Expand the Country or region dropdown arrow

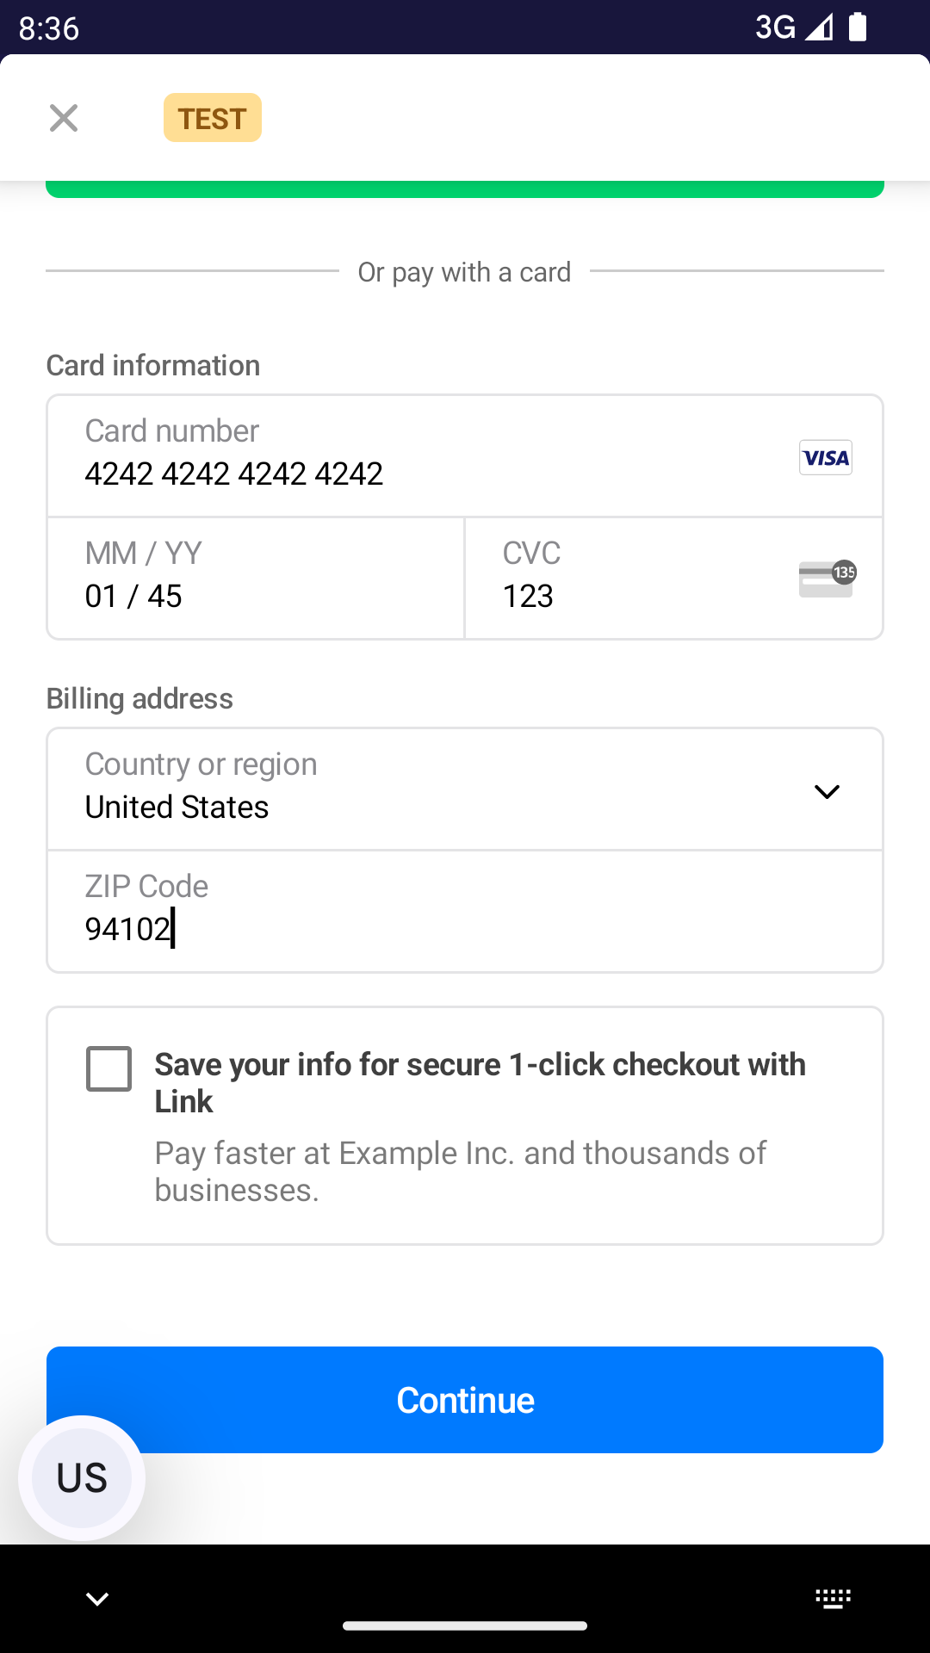click(827, 791)
